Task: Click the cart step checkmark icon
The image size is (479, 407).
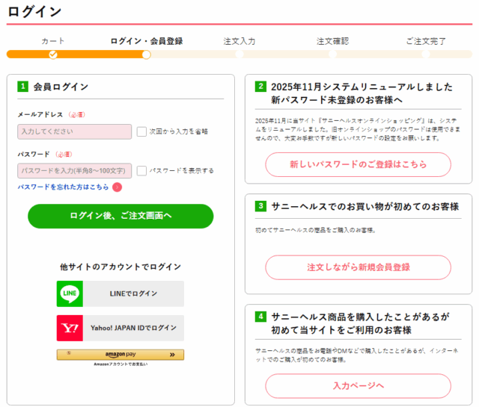Action: (x=52, y=54)
